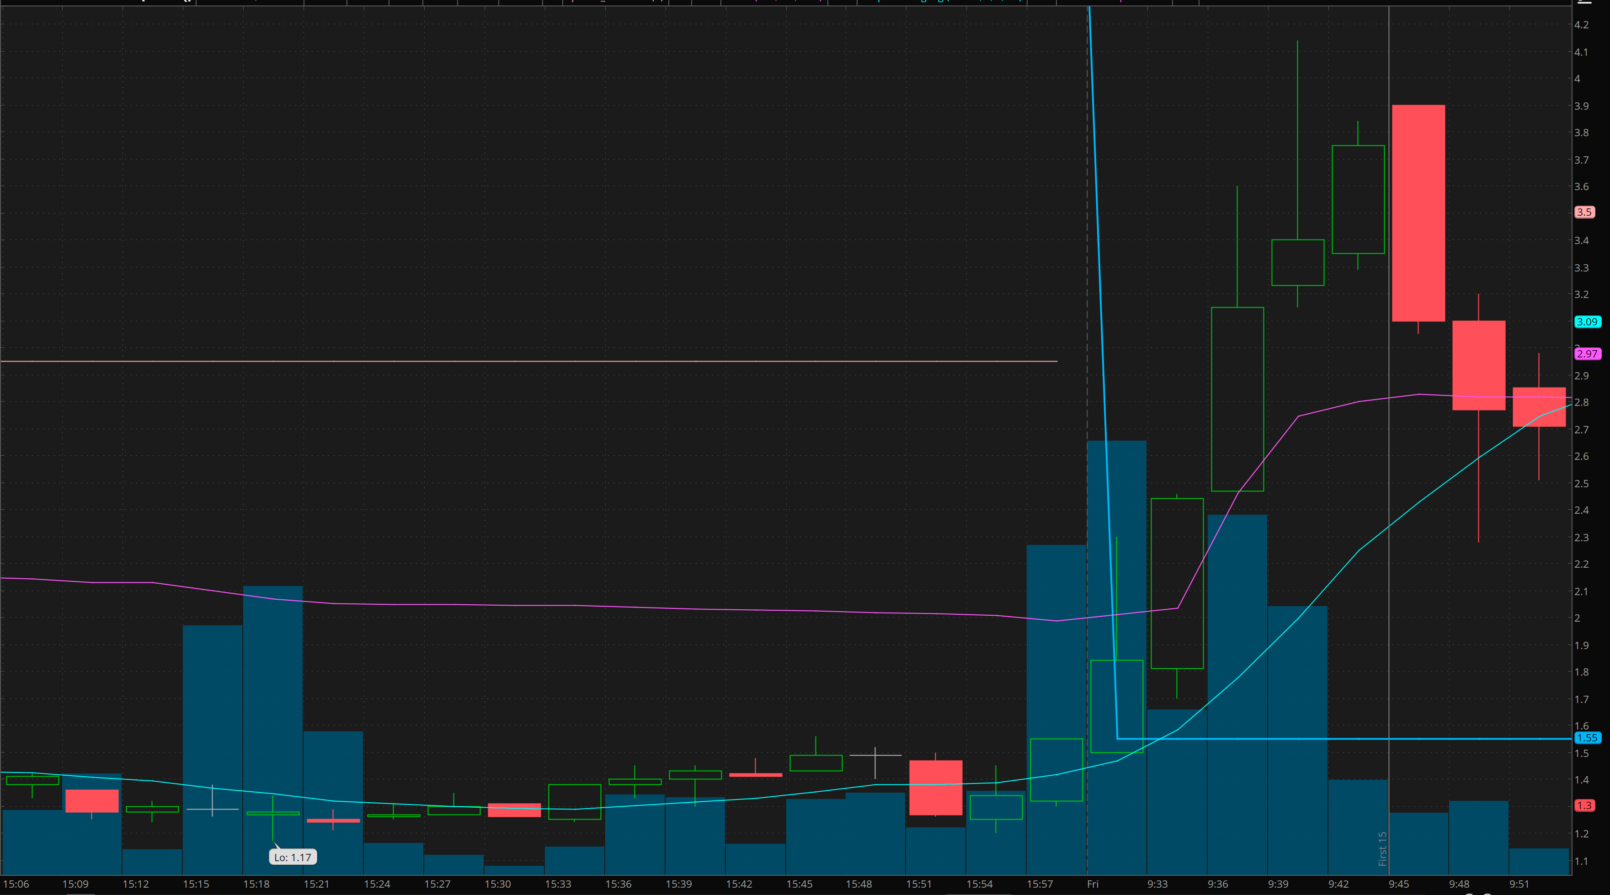Click the pink 3.5 price label
The width and height of the screenshot is (1610, 895).
point(1584,213)
